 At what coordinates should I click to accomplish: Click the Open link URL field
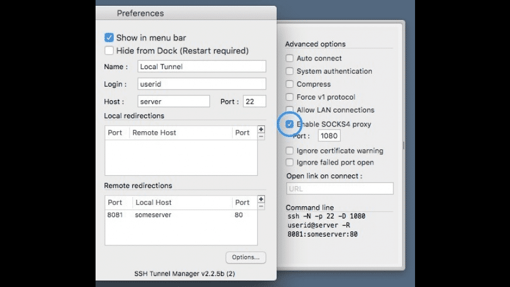(x=340, y=189)
